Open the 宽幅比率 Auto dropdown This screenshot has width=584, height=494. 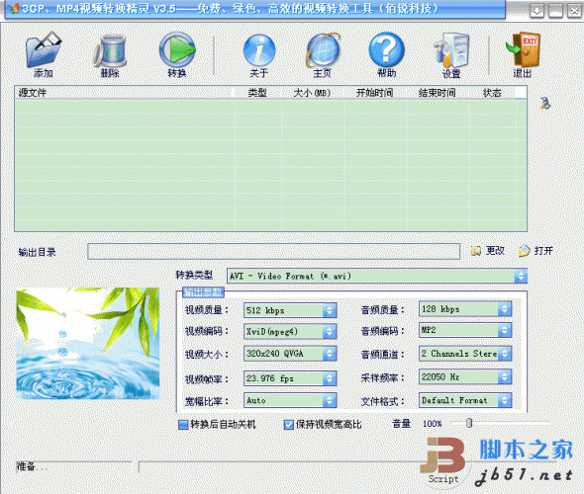click(x=330, y=401)
